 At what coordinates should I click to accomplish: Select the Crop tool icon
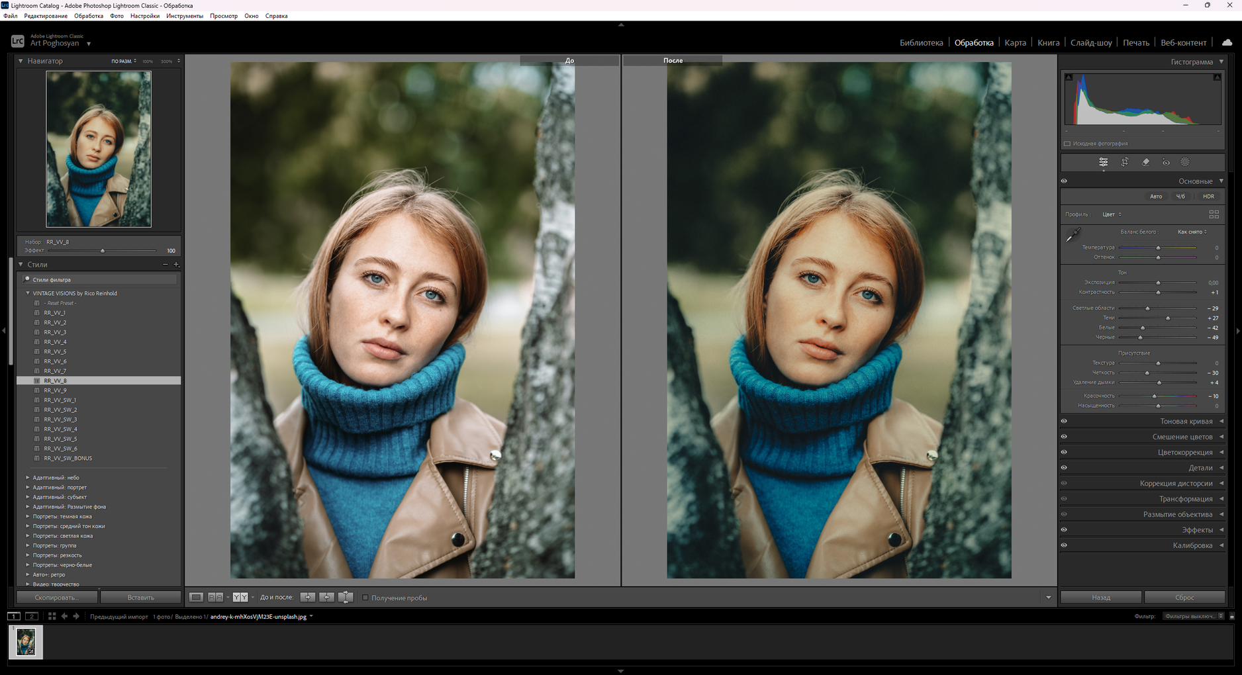1124,162
